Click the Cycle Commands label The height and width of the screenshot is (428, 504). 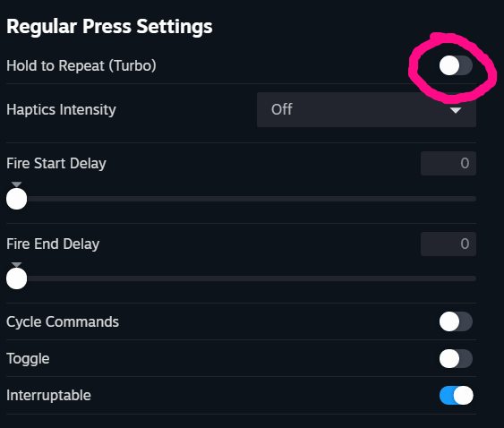(63, 321)
